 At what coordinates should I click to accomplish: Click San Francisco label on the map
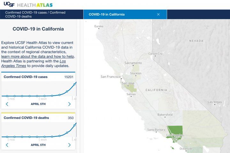(110, 76)
